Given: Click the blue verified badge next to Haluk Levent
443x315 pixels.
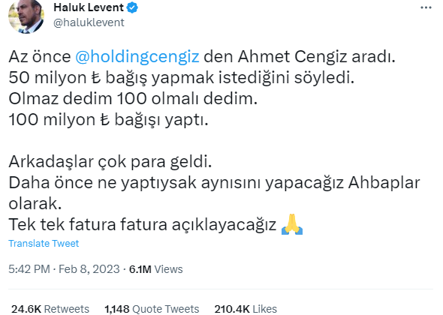Looking at the screenshot, I should click(132, 7).
